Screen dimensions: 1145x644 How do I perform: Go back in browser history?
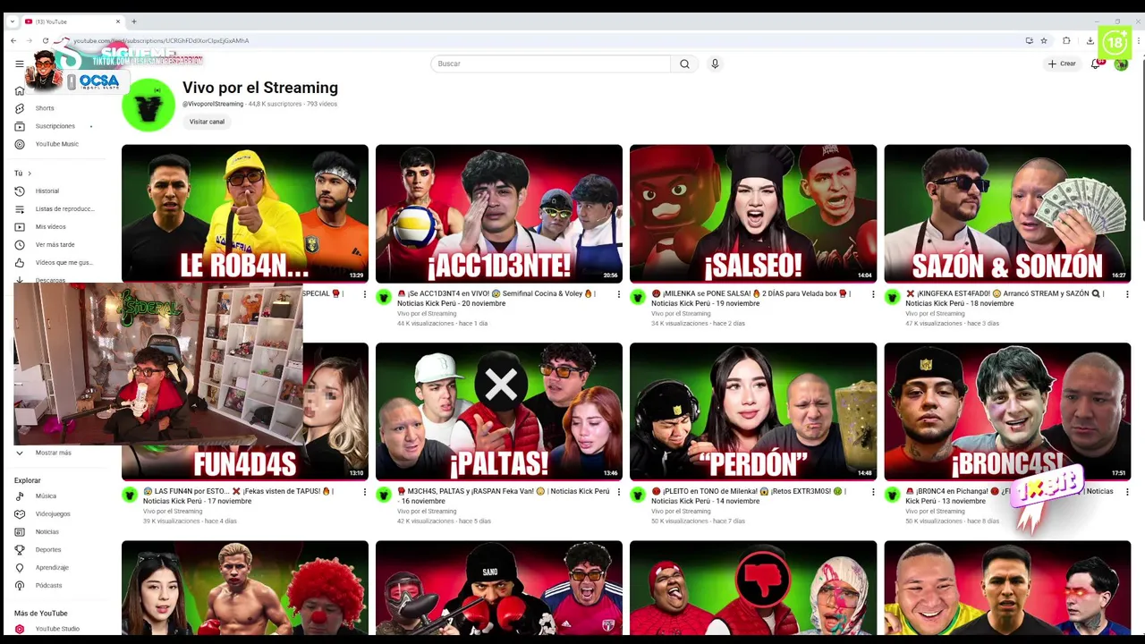tap(13, 40)
